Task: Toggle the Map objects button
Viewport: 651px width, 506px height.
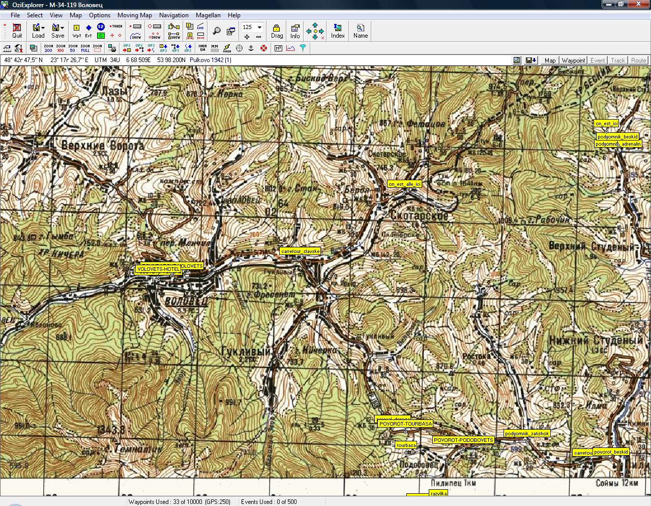Action: coord(550,60)
